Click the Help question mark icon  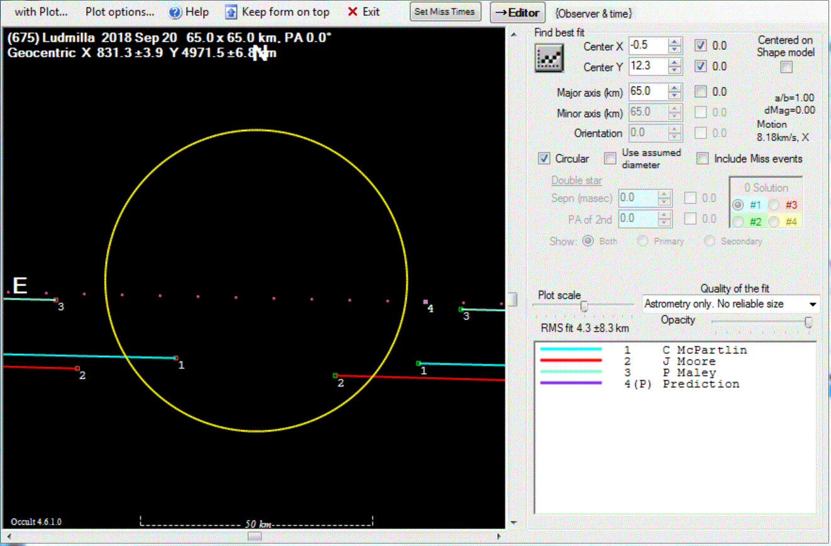[175, 12]
